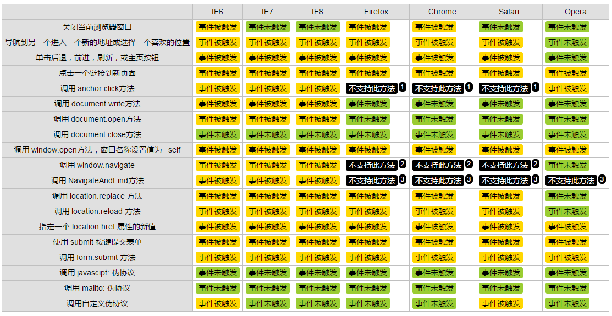Click Safari 不支持此方法 cell in window.navigate row

505,165
